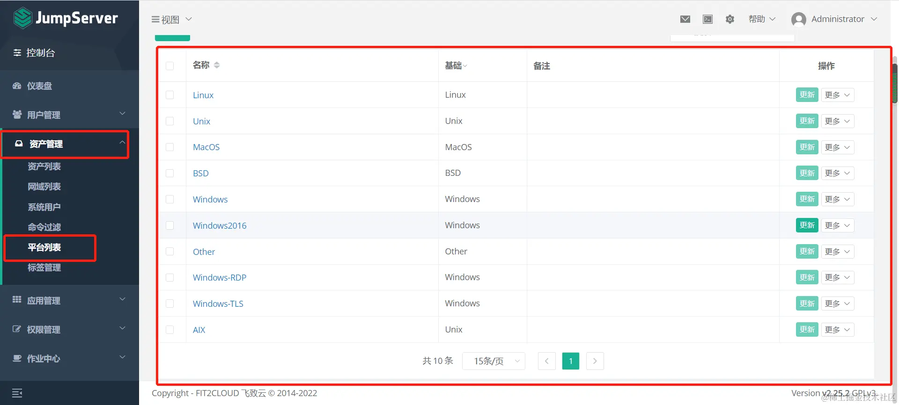Click the 资产管理 inbox icon

coord(19,144)
